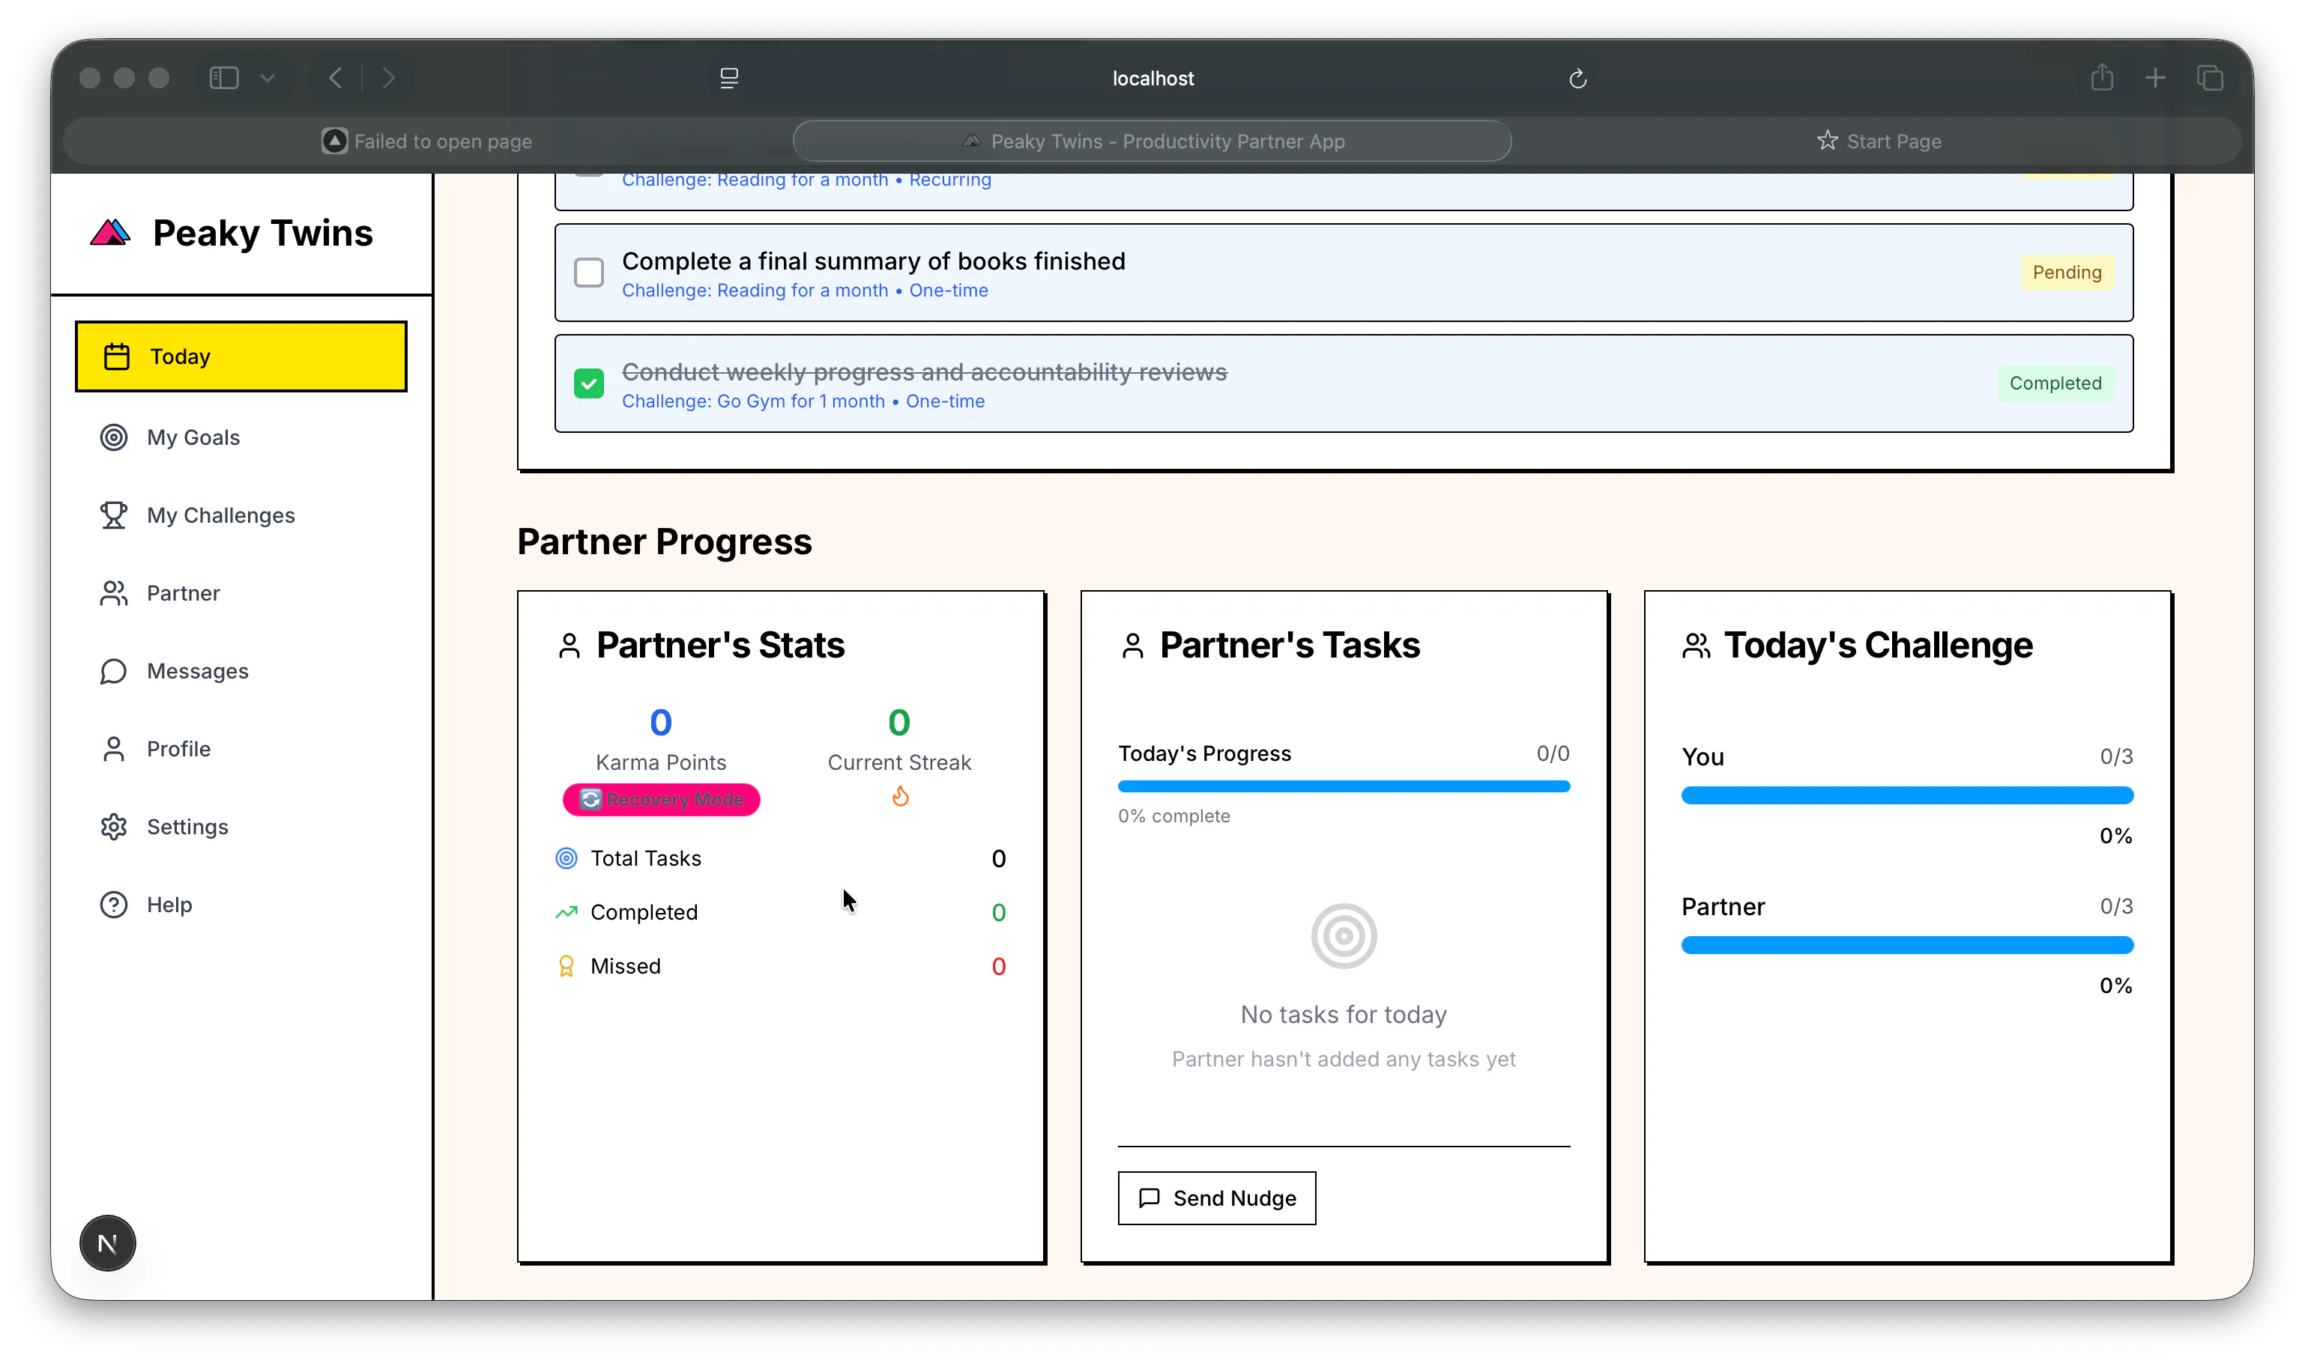This screenshot has height=1363, width=2305.
Task: Click the Current Streak value 0
Action: [x=900, y=723]
